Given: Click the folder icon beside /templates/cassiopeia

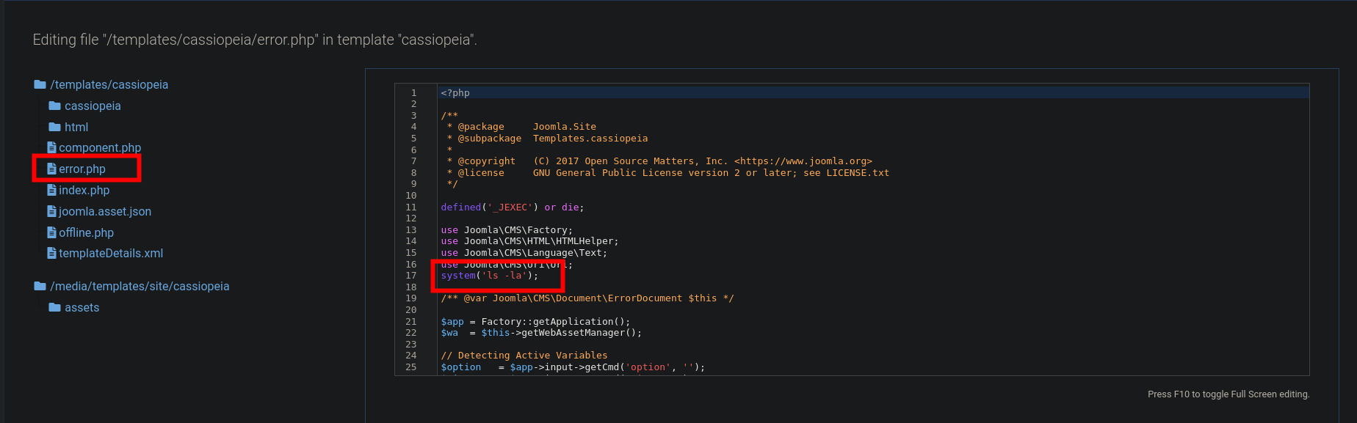Looking at the screenshot, I should 40,85.
